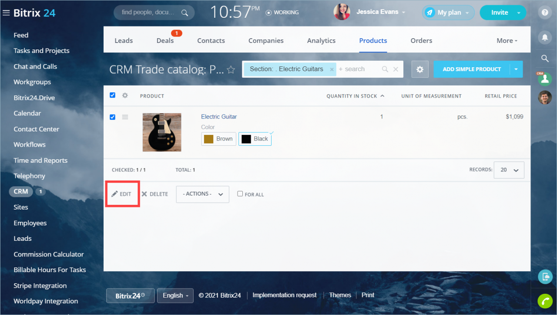Click the Working status indicator
Viewport: 557px width, 315px height.
point(282,13)
